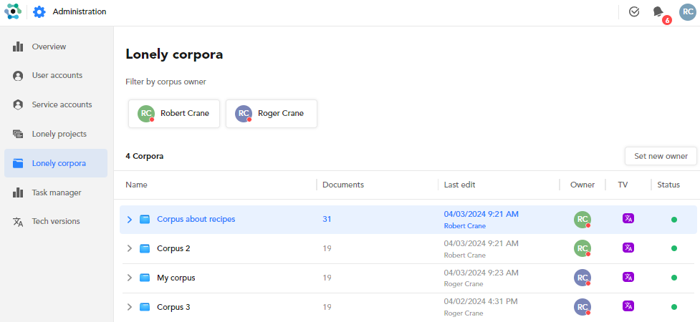Click the app logo in top-left corner
Viewport: 700px width, 322px height.
click(13, 11)
